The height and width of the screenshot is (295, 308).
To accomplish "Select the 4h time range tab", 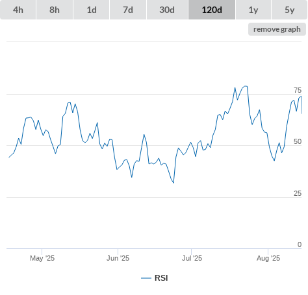I will 18,10.
